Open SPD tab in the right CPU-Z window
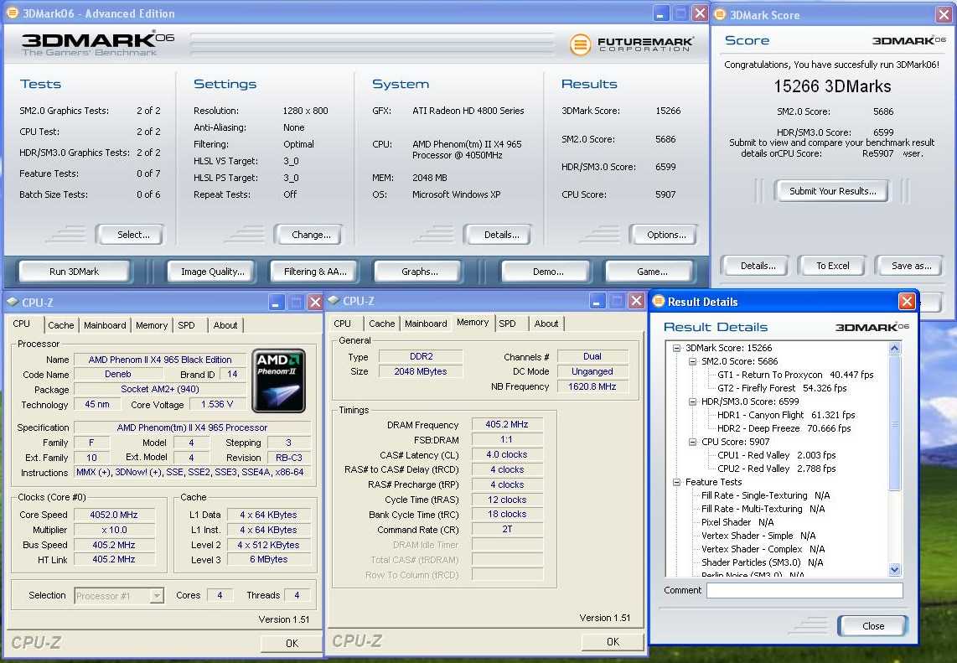 [507, 324]
